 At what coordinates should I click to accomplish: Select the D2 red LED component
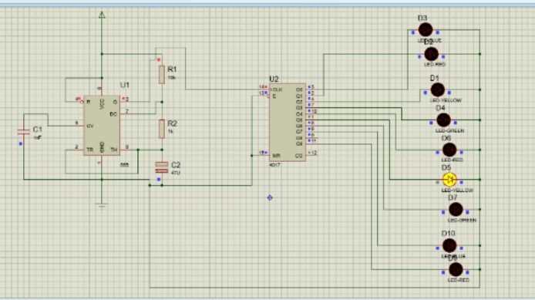(431, 54)
